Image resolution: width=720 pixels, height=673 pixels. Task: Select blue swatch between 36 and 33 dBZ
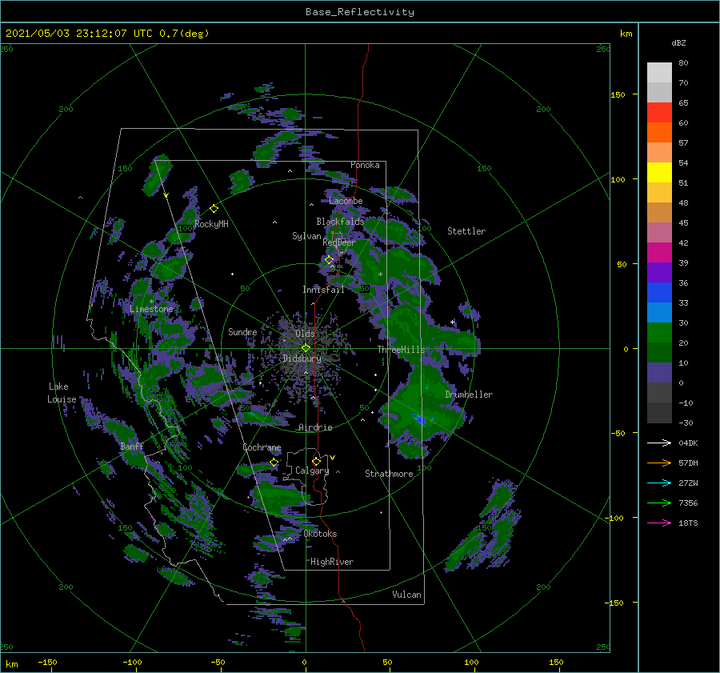pos(659,292)
